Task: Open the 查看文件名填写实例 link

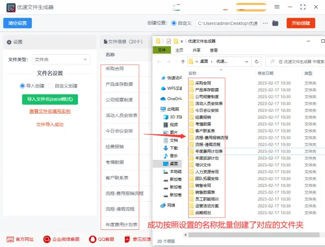Action: coord(50,111)
